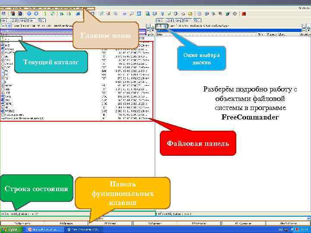Open the command line history dropdown

(308, 218)
